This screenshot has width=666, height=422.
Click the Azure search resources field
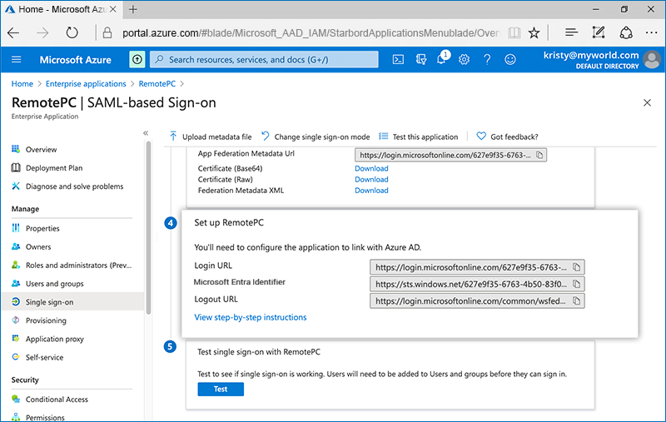(266, 60)
